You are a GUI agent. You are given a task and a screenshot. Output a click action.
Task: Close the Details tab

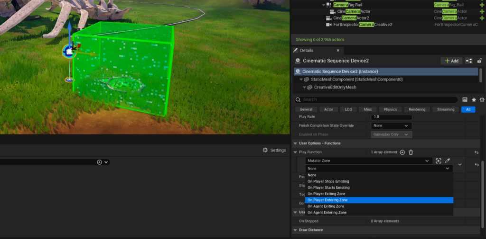(x=338, y=50)
